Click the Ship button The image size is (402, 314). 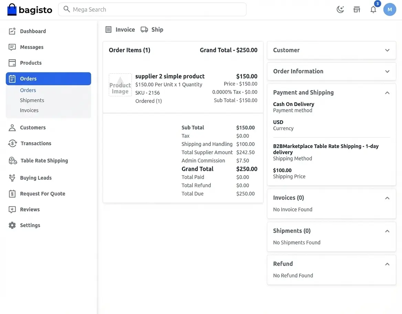[x=152, y=30]
